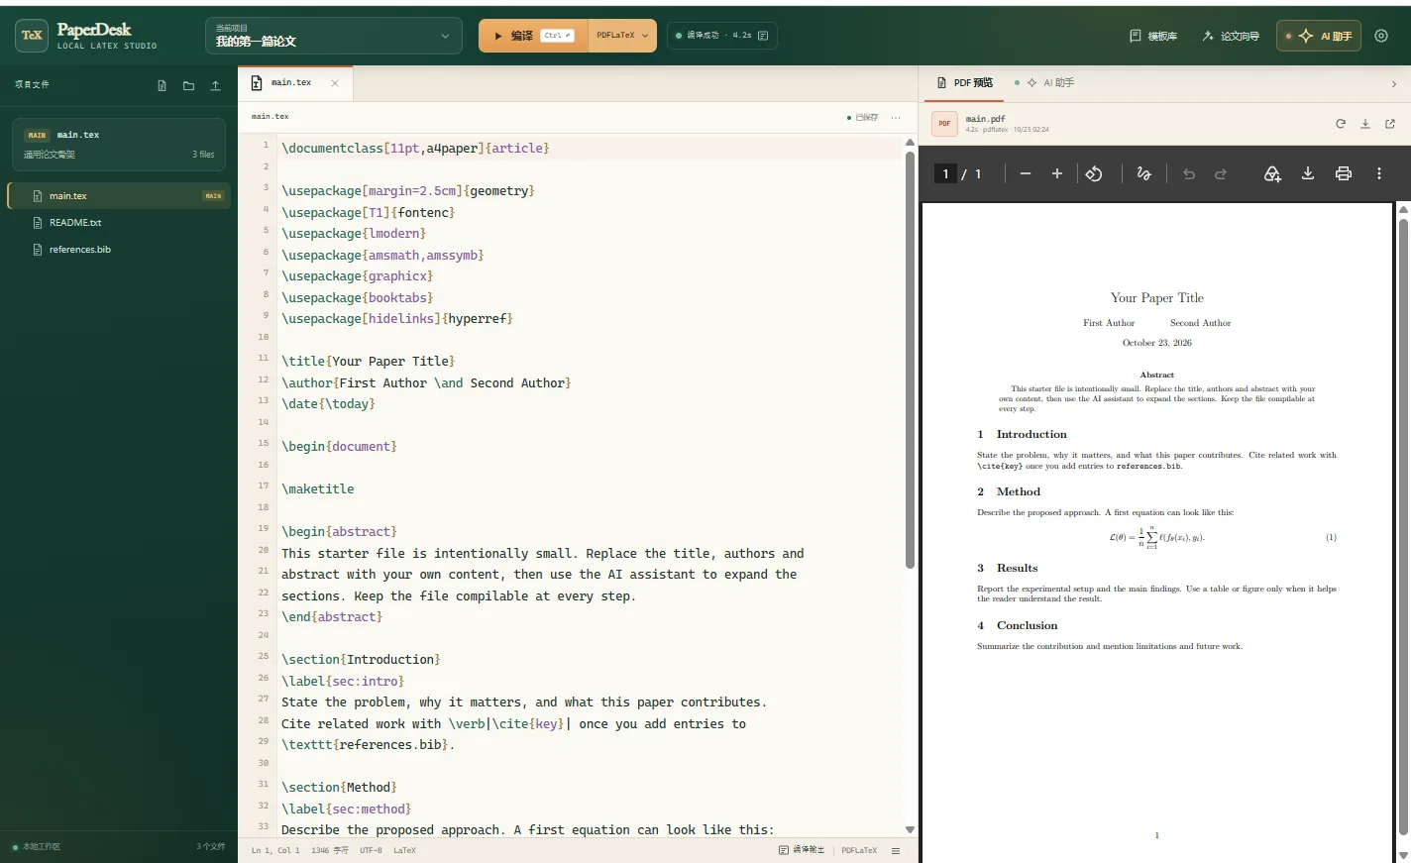Click the 编译 compile button
This screenshot has height=863, width=1411.
pyautogui.click(x=533, y=36)
